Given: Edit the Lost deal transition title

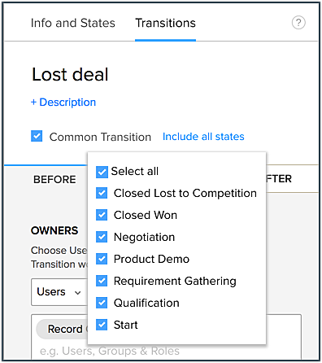Looking at the screenshot, I should tap(70, 74).
